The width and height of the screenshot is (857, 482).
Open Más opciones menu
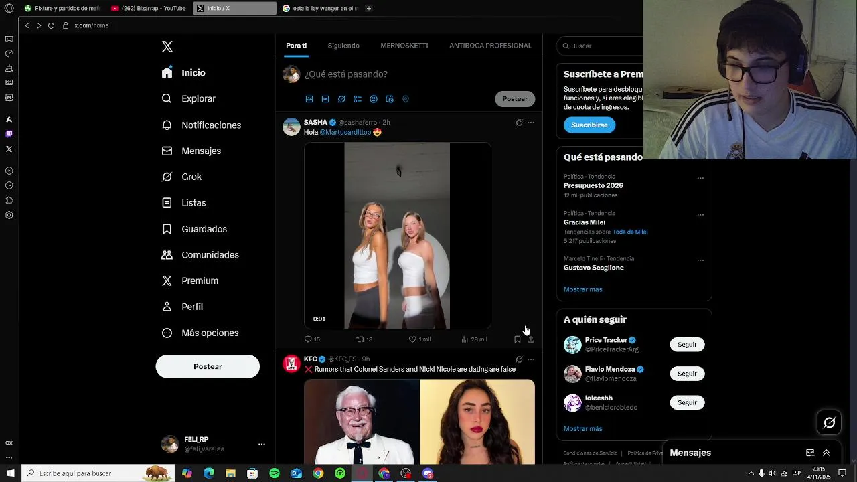pos(200,333)
